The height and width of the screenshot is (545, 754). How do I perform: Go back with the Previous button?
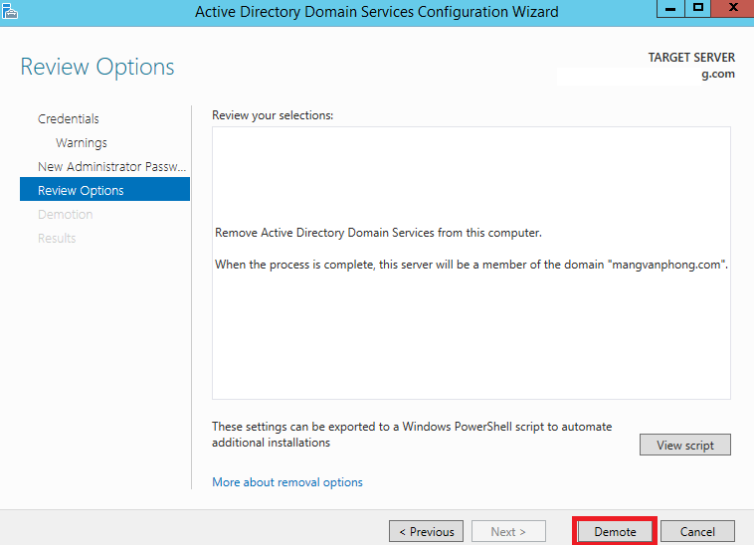point(426,531)
